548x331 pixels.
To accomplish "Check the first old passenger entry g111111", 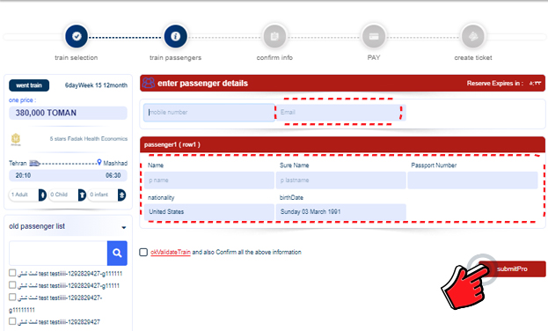I will point(12,273).
